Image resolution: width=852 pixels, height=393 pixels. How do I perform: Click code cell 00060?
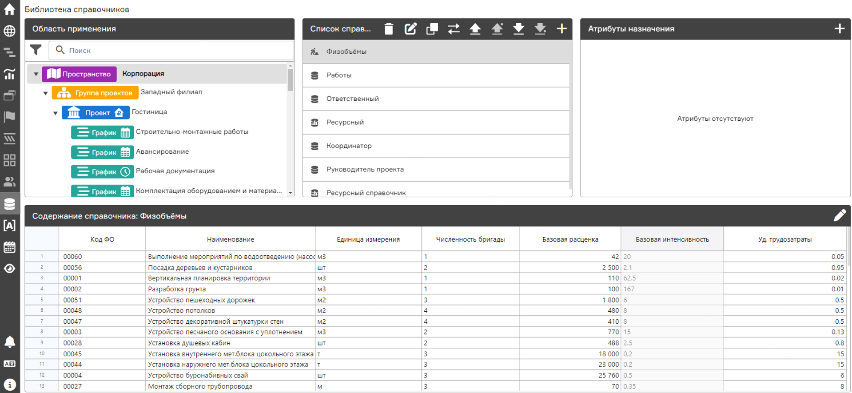(102, 257)
